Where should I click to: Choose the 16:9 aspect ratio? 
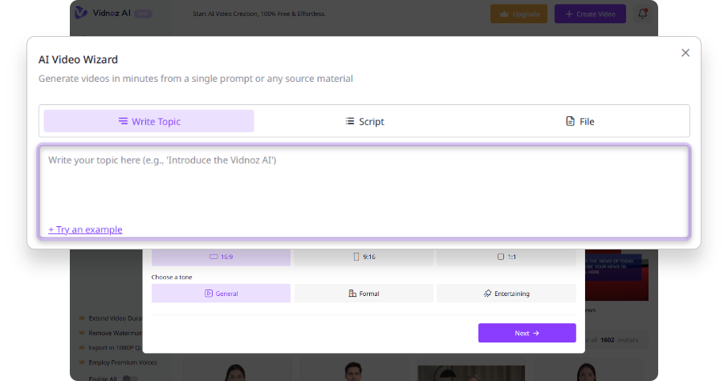[x=221, y=257]
